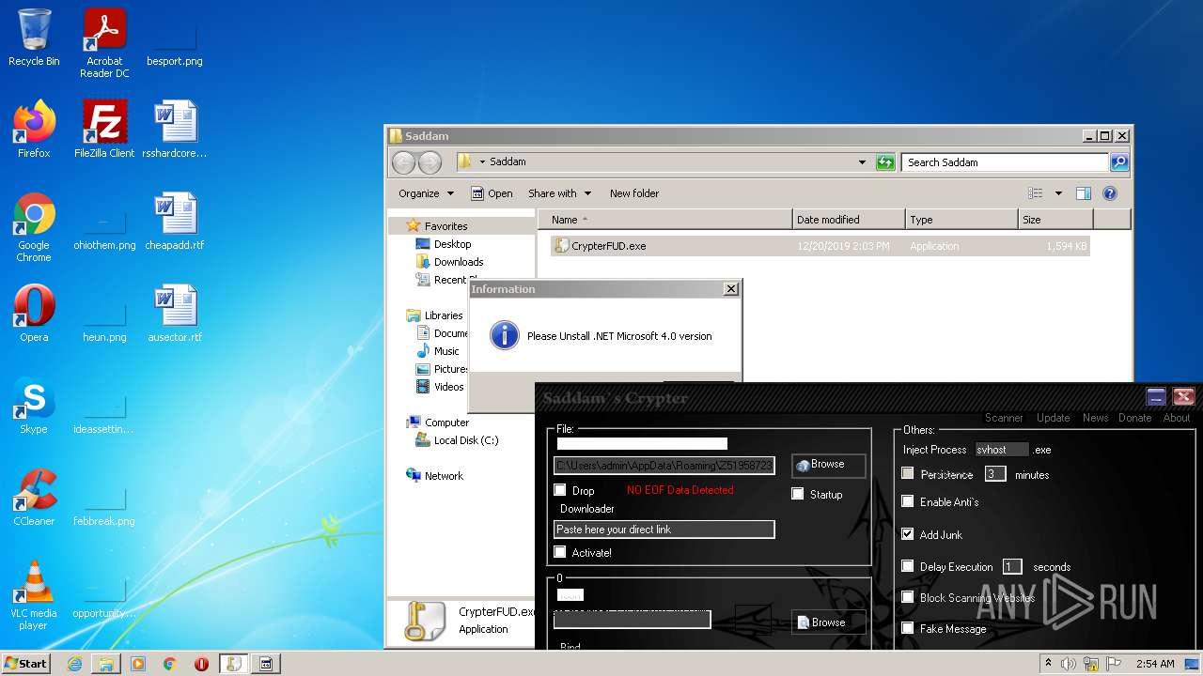Click the Windows Start button
Image resolution: width=1203 pixels, height=676 pixels.
(25, 664)
